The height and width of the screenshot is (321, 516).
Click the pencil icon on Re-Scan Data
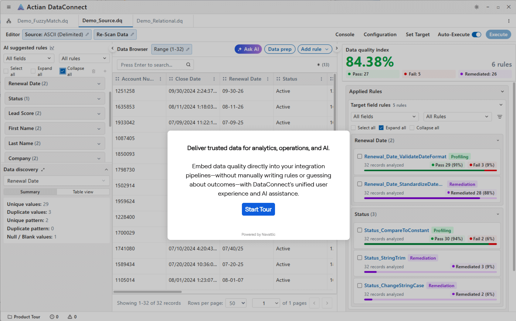coord(132,34)
